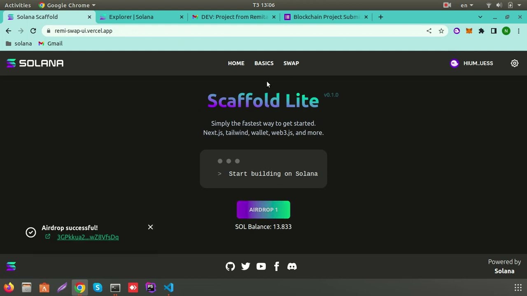
Task: Go to BASICS nav item
Action: click(264, 63)
